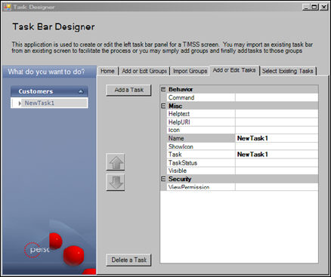The image size is (331, 277).
Task: Minimize the Task Designer window
Action: tap(306, 7)
